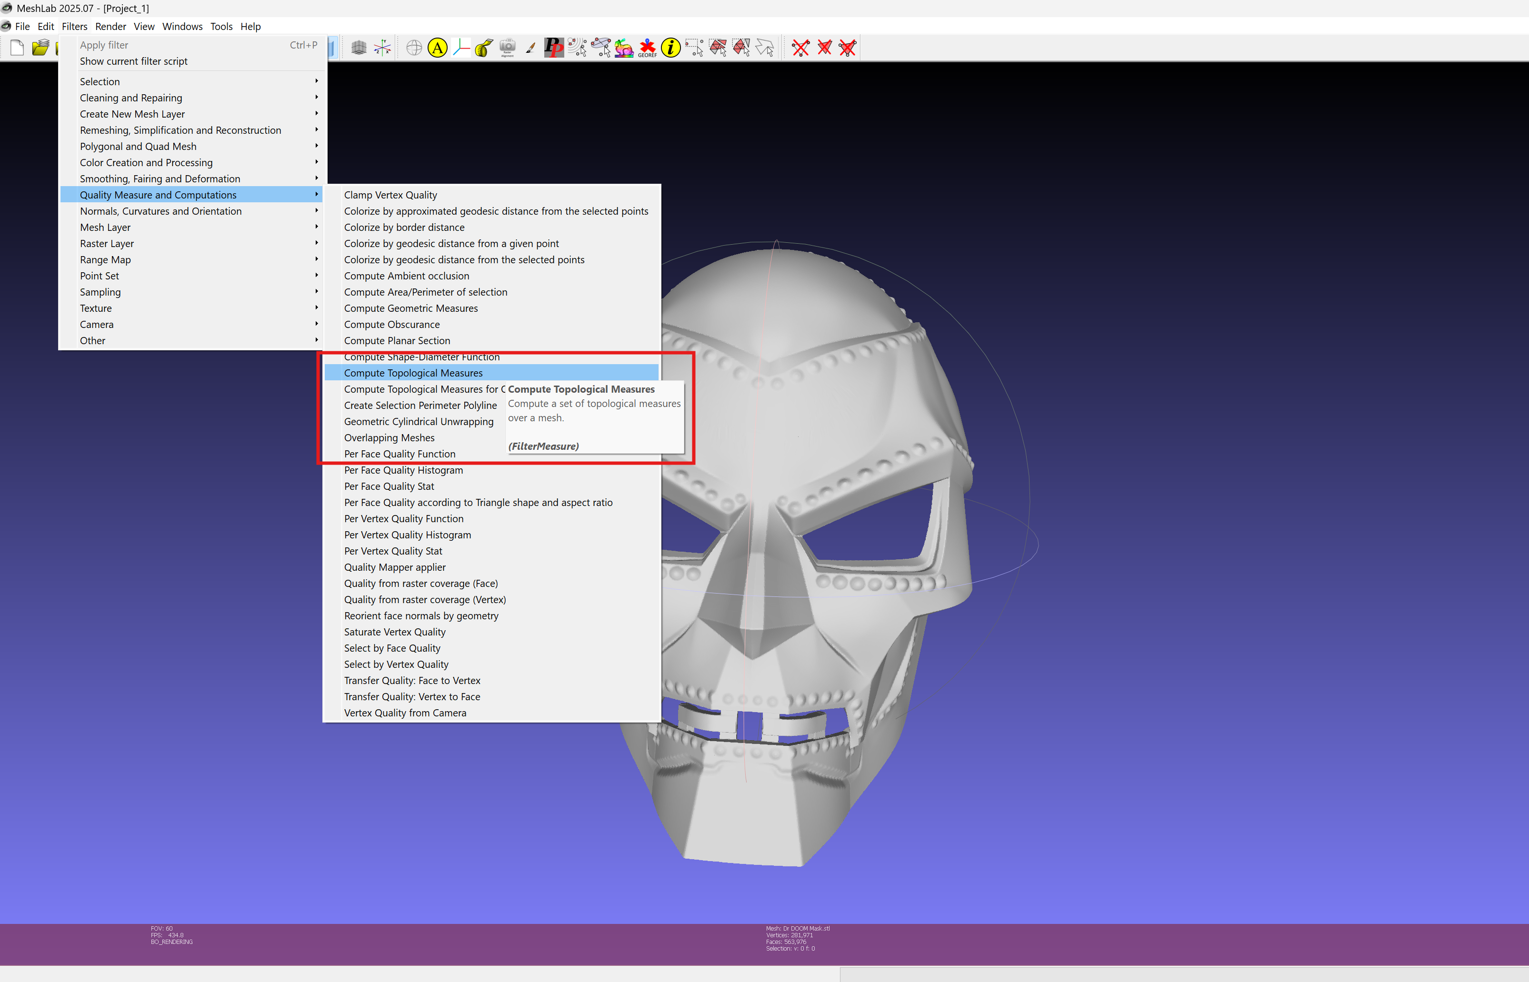
Task: Click the Delete Selected Faces and Vertices icon
Action: tap(848, 48)
